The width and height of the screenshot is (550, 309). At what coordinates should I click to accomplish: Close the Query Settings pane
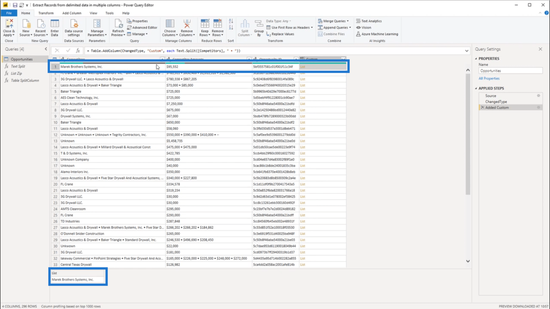(x=541, y=49)
